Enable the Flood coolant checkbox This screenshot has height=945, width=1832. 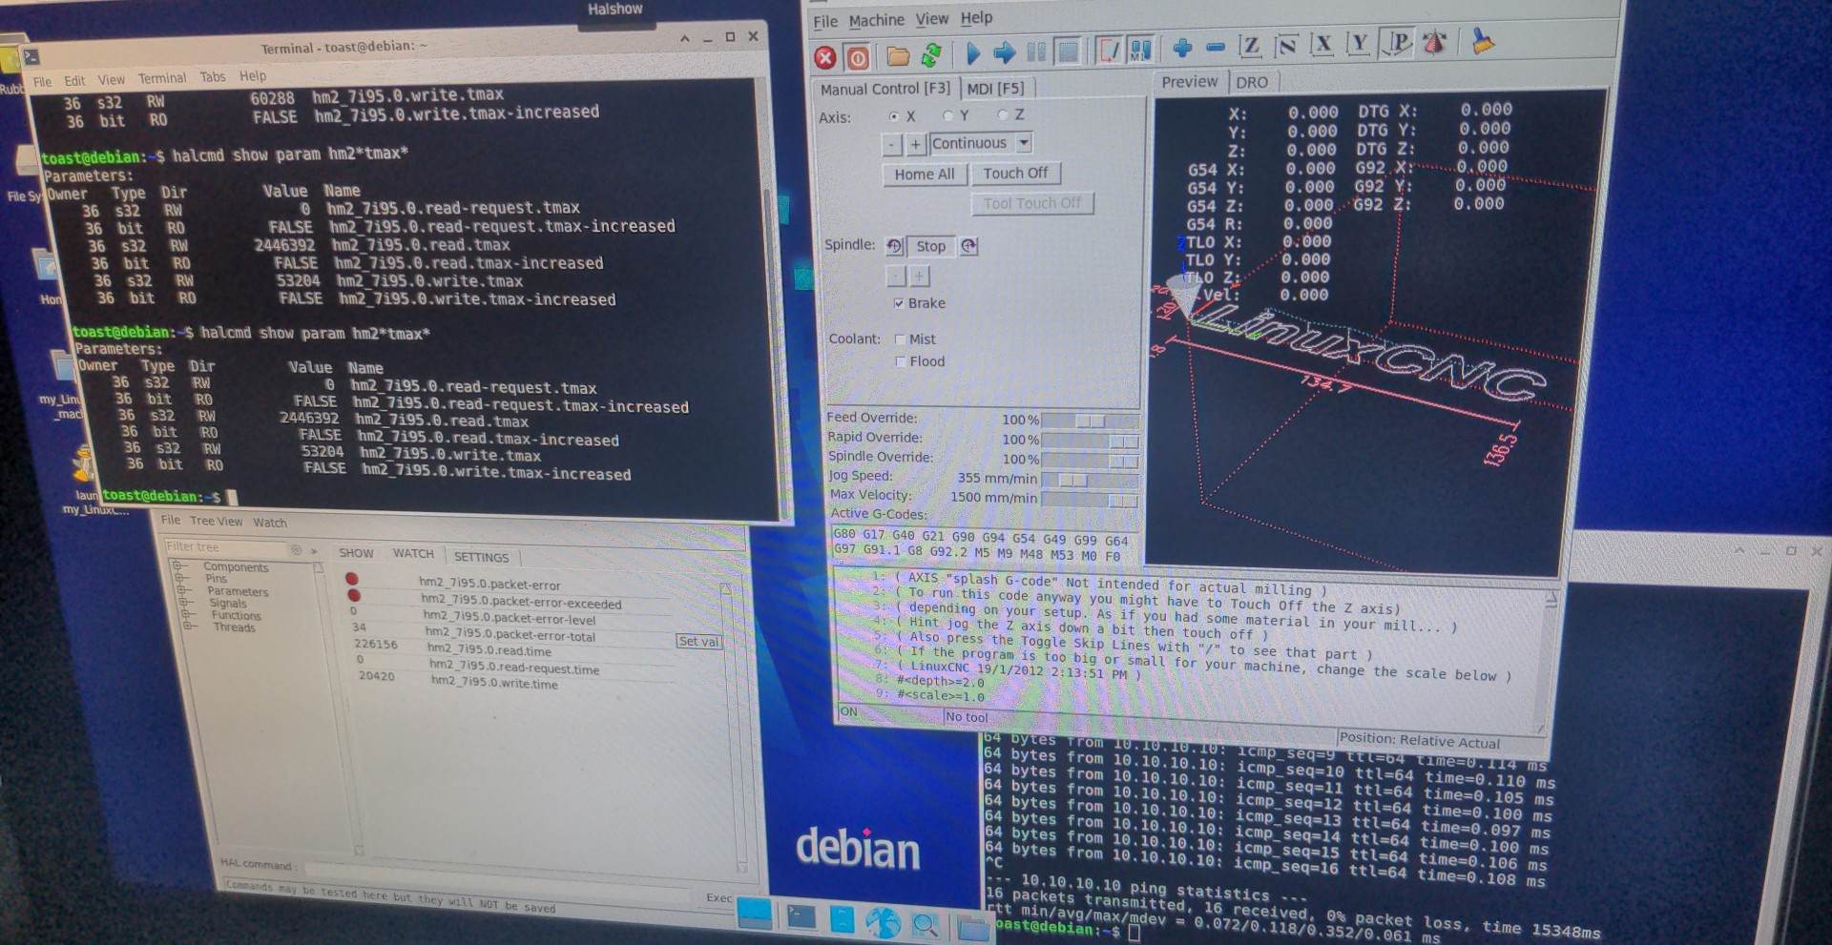900,361
